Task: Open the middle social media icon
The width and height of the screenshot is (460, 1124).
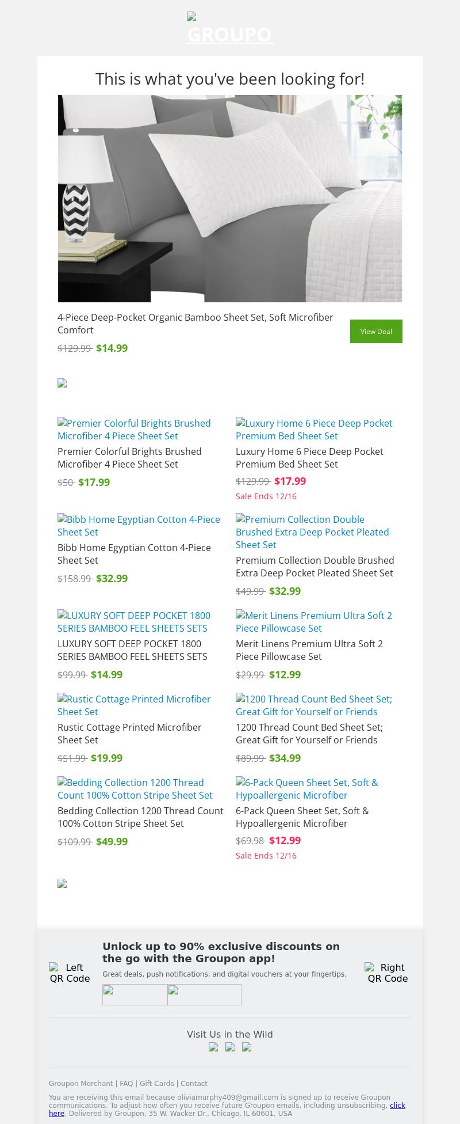Action: tap(230, 1047)
